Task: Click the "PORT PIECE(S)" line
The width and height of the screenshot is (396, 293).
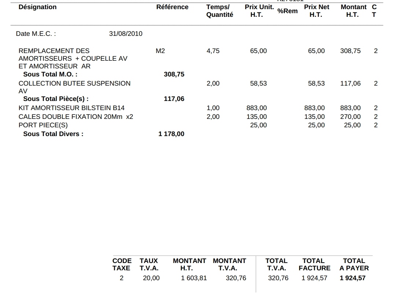Action: click(43, 125)
